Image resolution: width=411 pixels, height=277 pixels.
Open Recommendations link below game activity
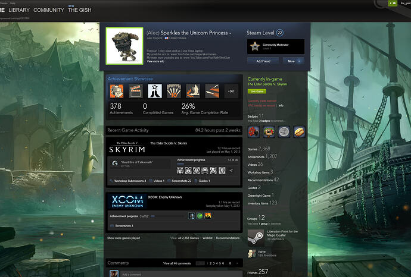coord(228,238)
